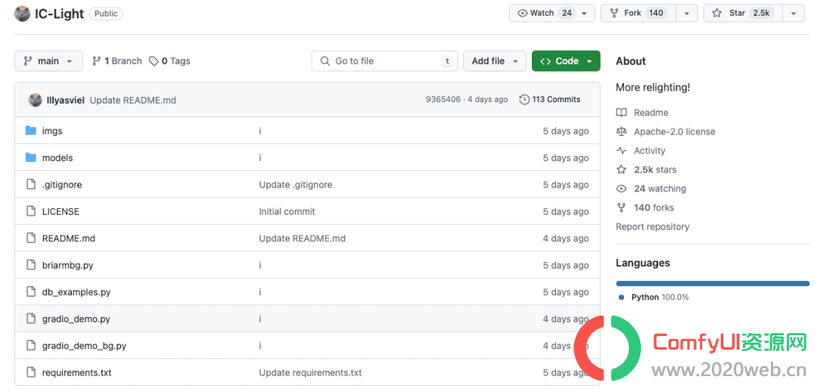Click the gradio_demo_bg.py file icon
Viewport: 817px width, 389px height.
click(x=31, y=345)
